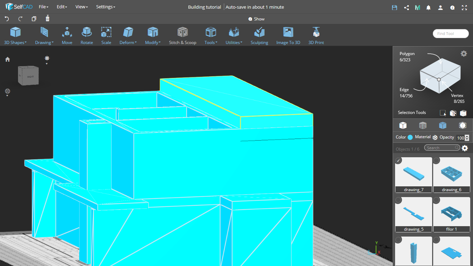Open the user account icon
Viewport: 473px width, 266px height.
tap(440, 7)
